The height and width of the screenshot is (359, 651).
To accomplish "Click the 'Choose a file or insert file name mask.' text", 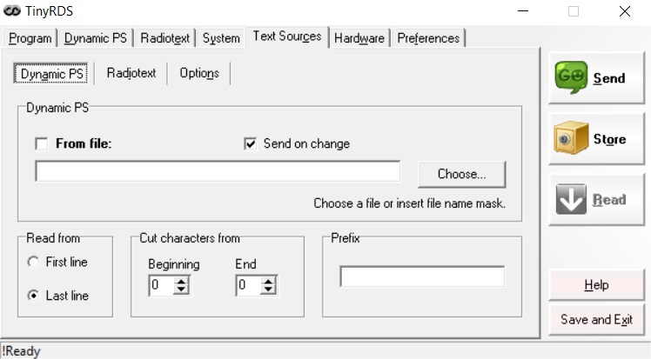I will 409,203.
